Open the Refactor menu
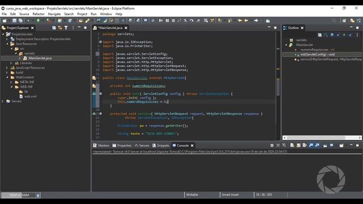This screenshot has width=363, height=204. click(x=39, y=14)
